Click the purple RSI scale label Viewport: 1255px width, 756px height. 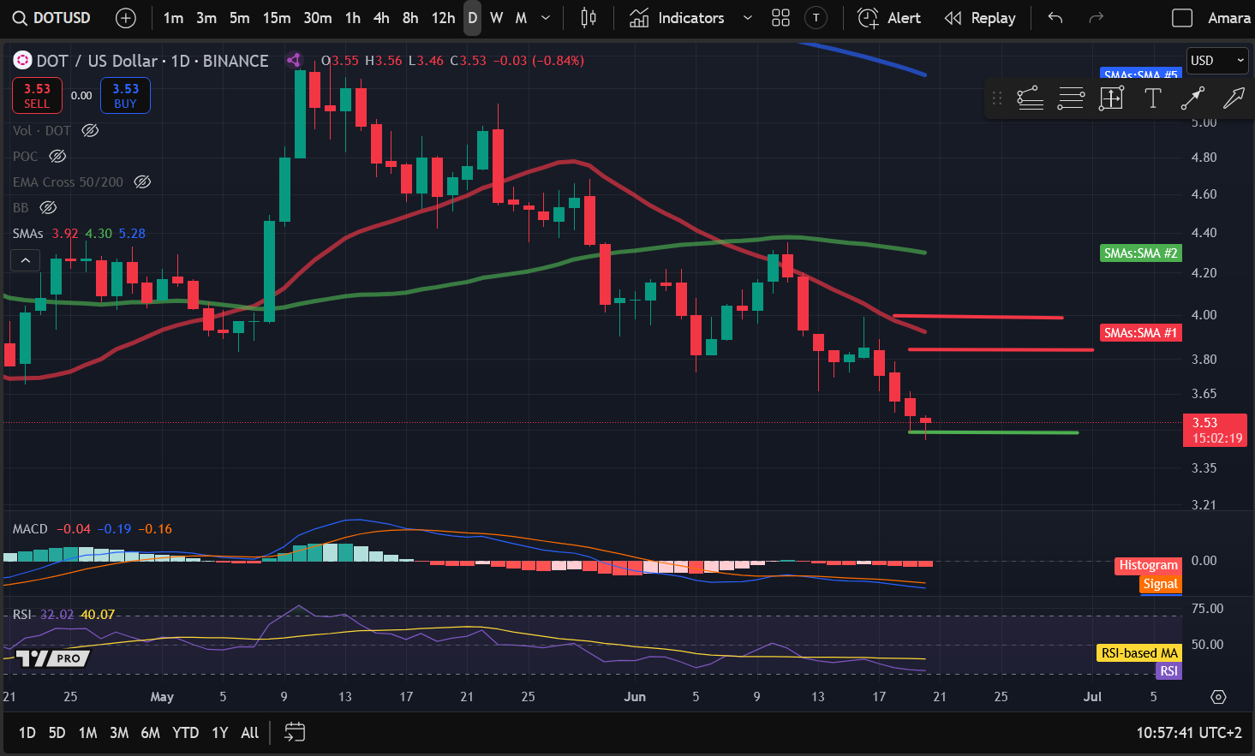tap(1168, 671)
